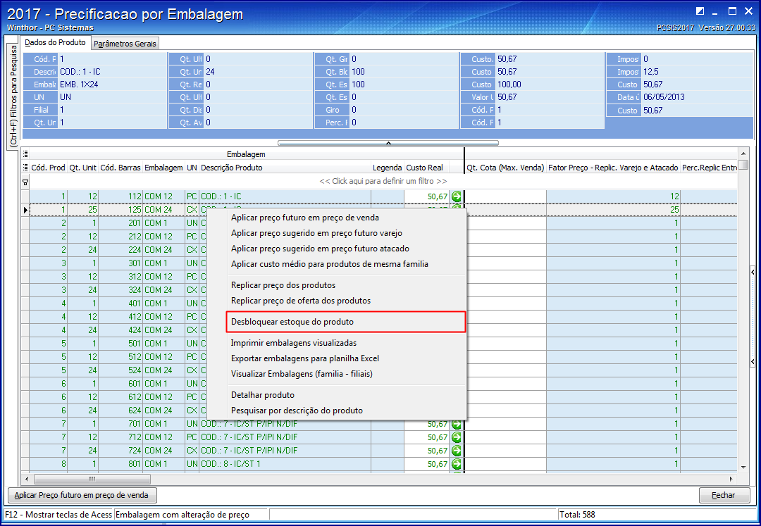Click the Aplicar Preço futuro em preço de venda button
Viewport: 761px width, 526px height.
point(82,495)
